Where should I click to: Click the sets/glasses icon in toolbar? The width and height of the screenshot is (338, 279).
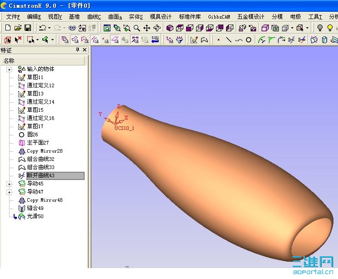[x=72, y=28]
